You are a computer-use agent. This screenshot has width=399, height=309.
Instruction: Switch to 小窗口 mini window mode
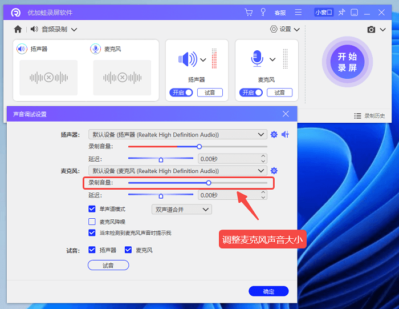tap(324, 12)
